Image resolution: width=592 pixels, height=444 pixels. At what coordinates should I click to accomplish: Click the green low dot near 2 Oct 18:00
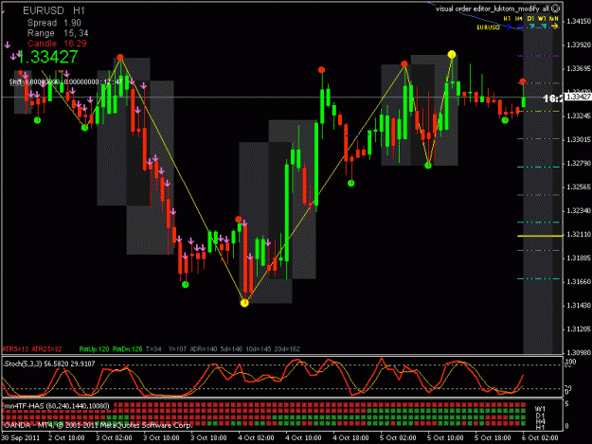(x=84, y=128)
